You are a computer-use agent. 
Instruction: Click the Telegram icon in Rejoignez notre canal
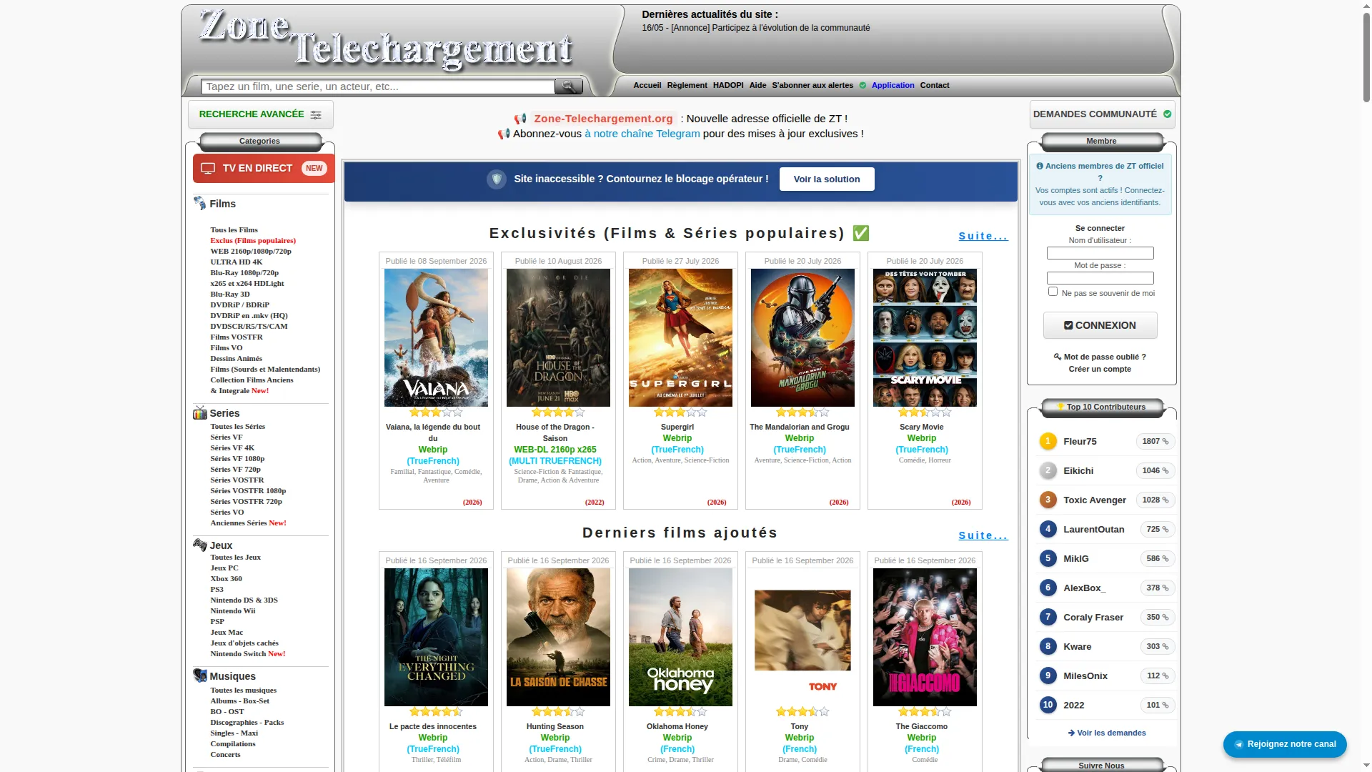(x=1238, y=744)
